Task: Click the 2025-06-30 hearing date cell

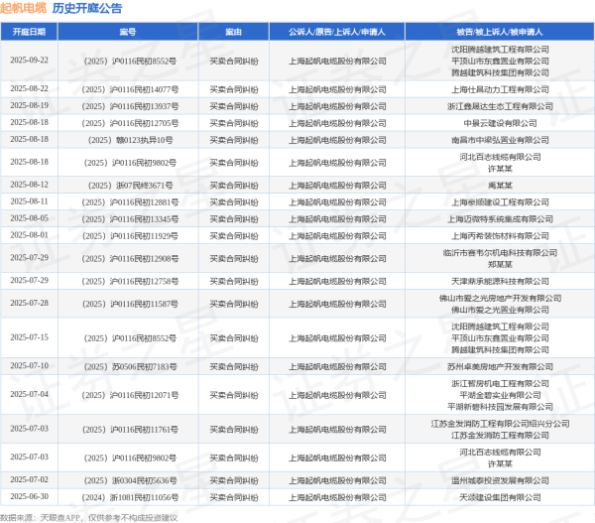Action: [29, 494]
